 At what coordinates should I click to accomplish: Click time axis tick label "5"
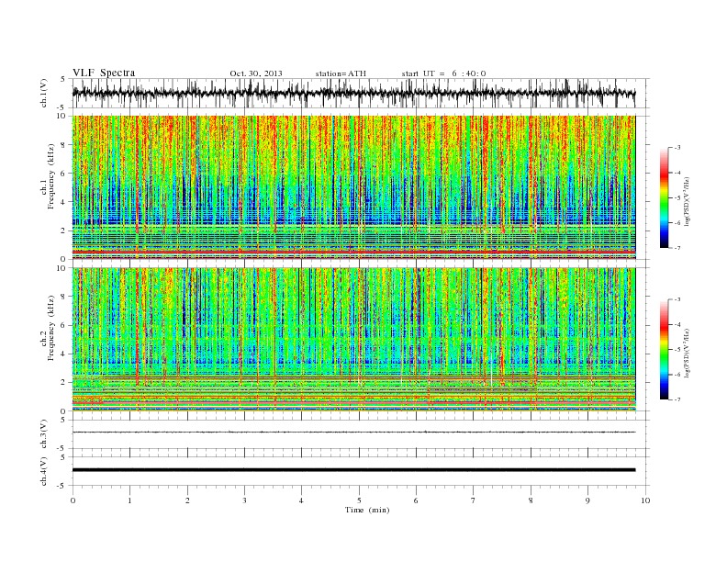click(359, 500)
